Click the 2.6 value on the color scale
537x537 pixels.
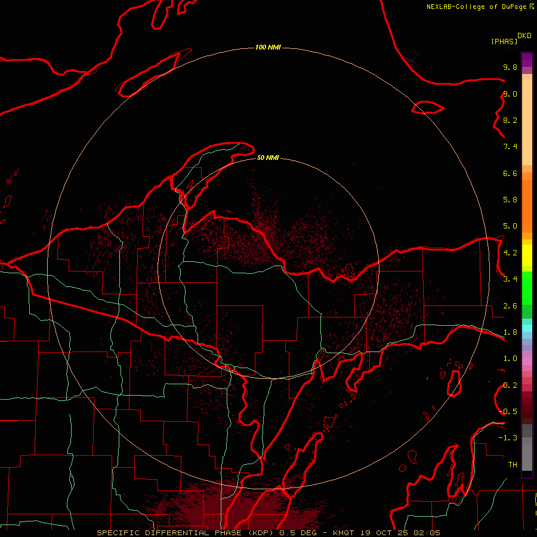(x=510, y=306)
